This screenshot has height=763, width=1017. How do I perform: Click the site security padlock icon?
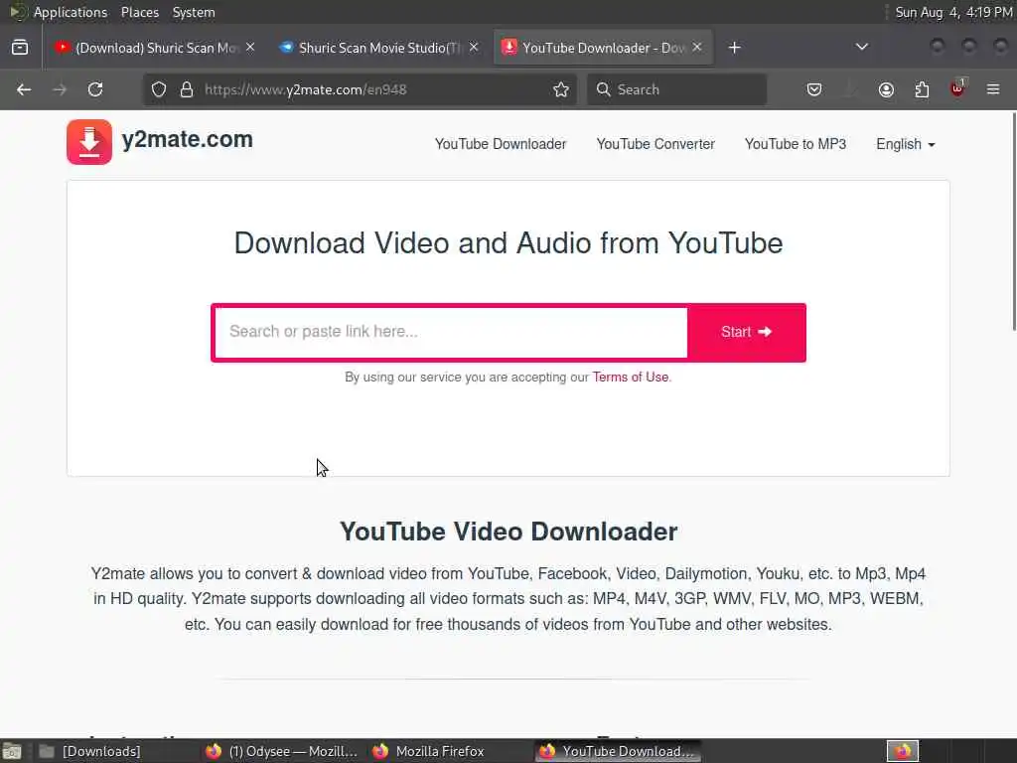click(x=187, y=89)
